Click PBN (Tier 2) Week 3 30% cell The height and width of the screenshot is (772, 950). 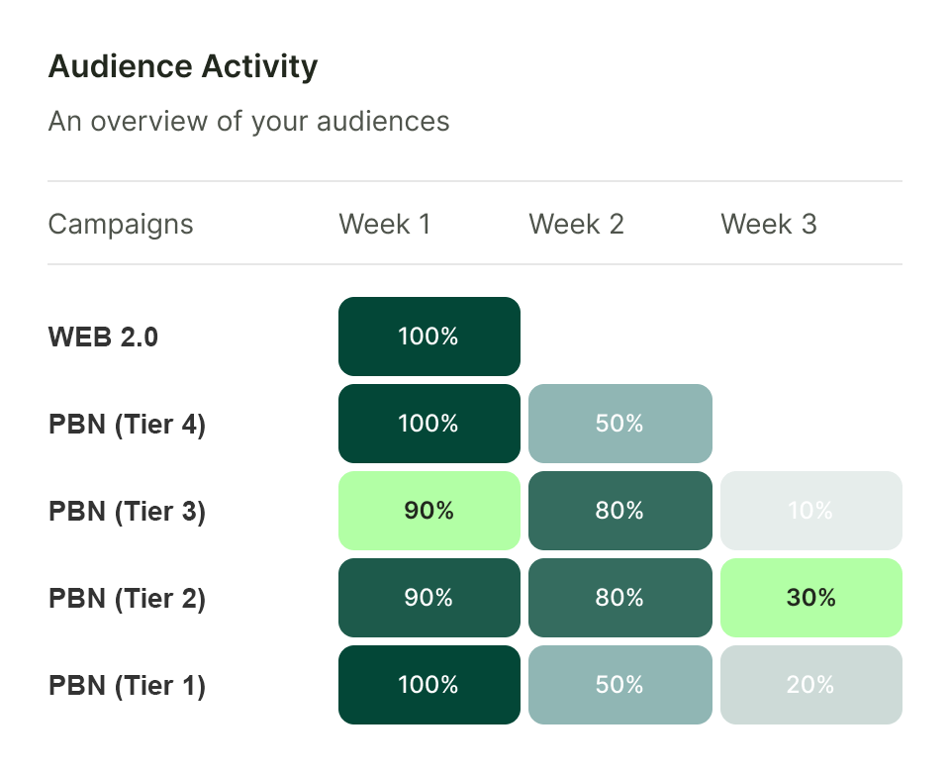click(x=810, y=598)
